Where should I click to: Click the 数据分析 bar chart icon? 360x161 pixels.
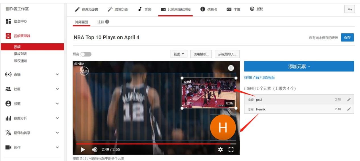[x=8, y=118]
